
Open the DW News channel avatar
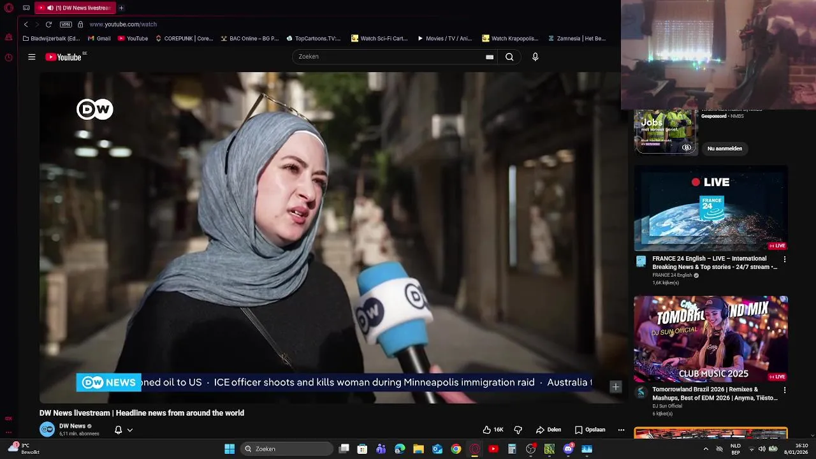(47, 429)
